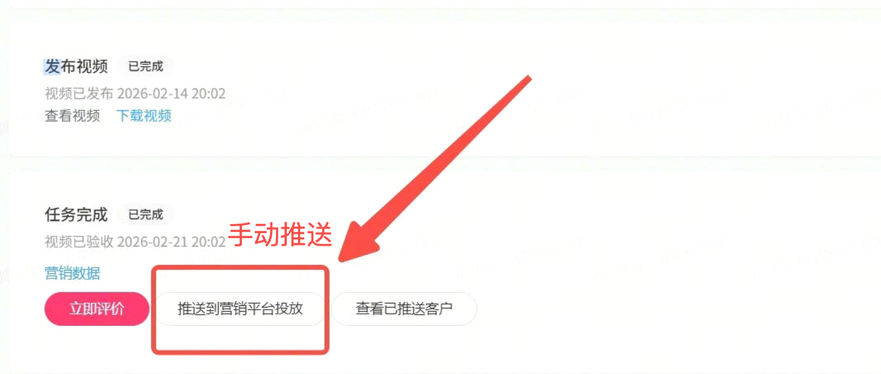Viewport: 881px width, 374px height.
Task: Open the 营销数据 marketing data link
Action: (x=72, y=273)
